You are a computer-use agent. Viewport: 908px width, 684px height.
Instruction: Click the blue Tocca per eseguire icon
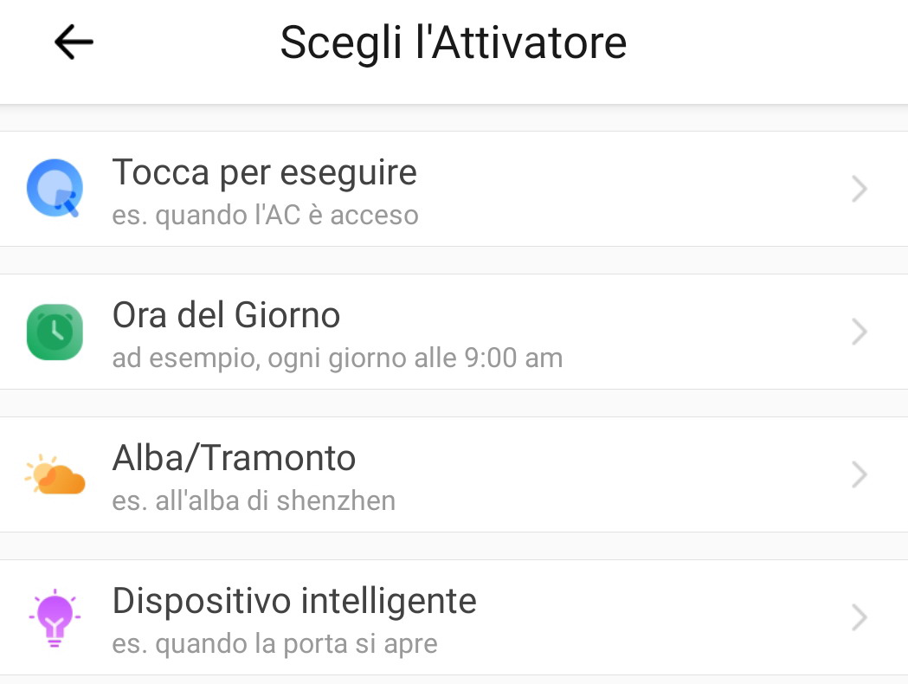click(55, 189)
